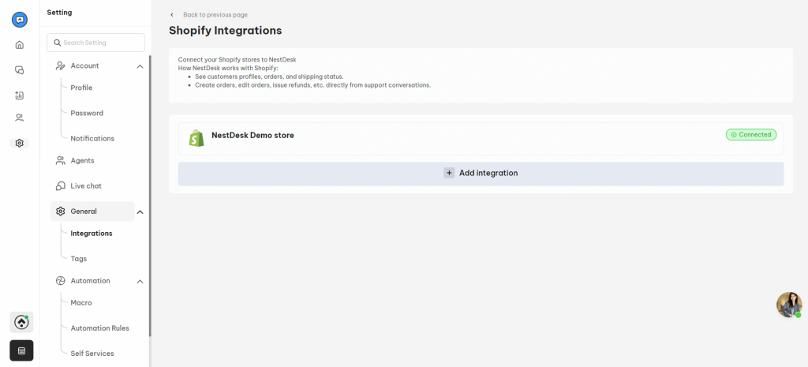Go to Home via the house icon
This screenshot has width=808, height=367.
[20, 45]
